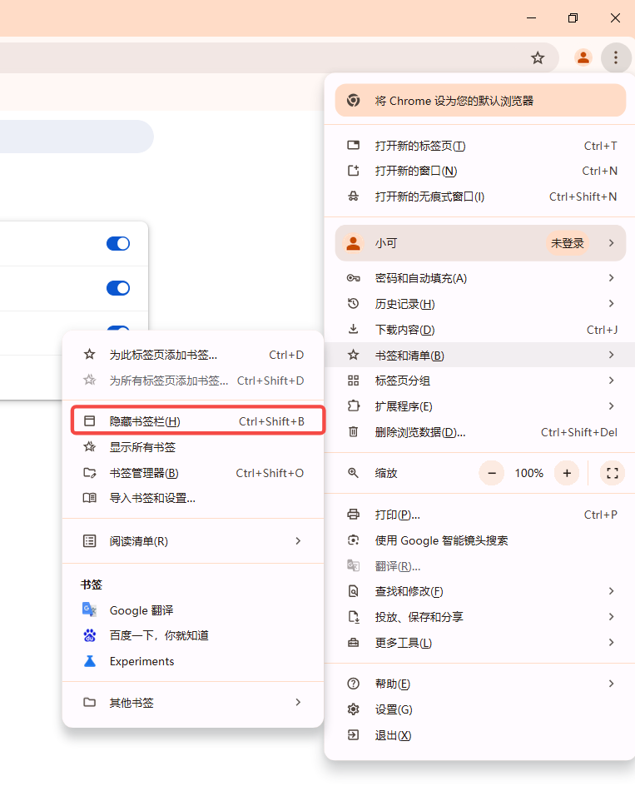This screenshot has width=635, height=796.
Task: Click the Chrome logo icon in default browser banner
Action: 353,101
